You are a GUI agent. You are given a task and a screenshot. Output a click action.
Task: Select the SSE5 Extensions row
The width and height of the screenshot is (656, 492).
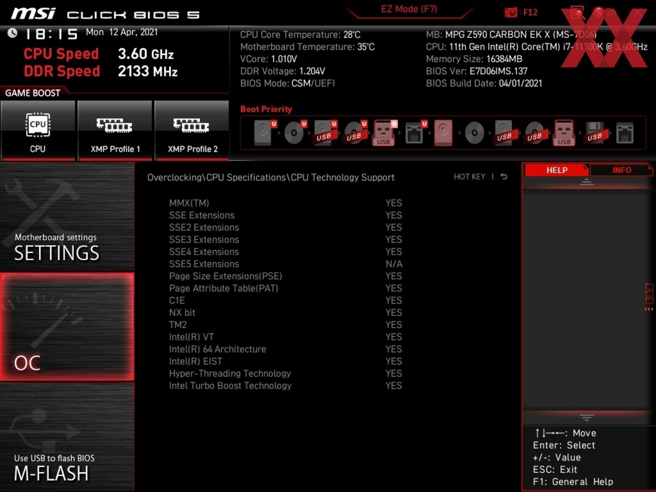(286, 264)
